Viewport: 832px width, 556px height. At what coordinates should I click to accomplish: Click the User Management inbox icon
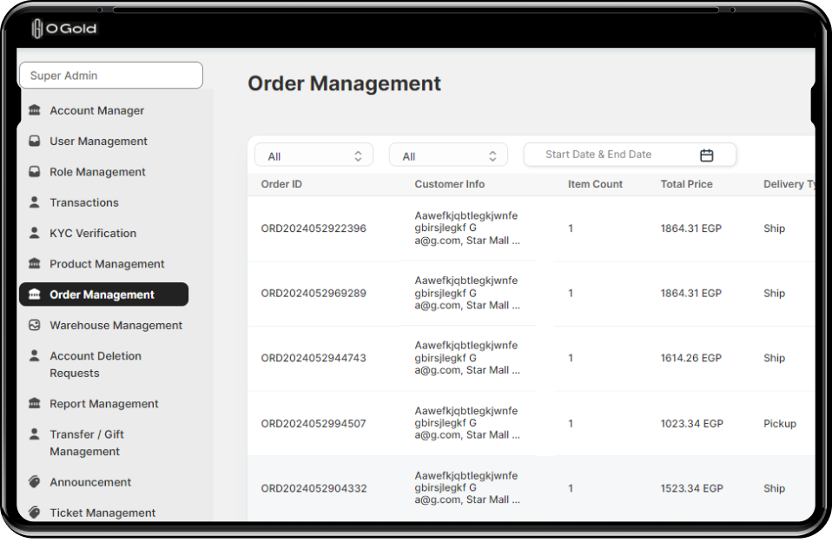pyautogui.click(x=35, y=141)
